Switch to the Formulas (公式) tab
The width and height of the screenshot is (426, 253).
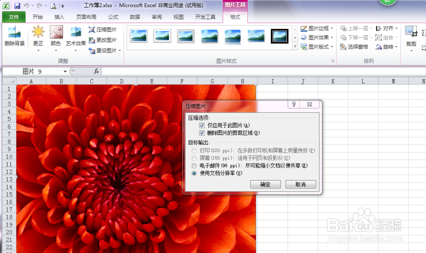tap(113, 17)
